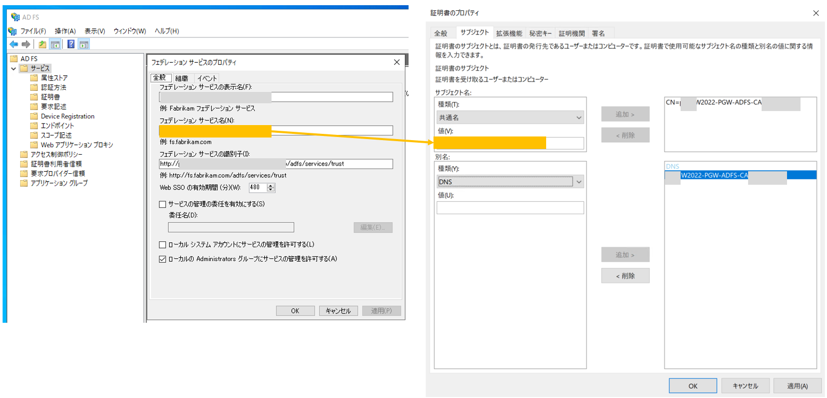The width and height of the screenshot is (827, 398).
Task: Select アクセス制御ポリシー tree item
Action: (56, 154)
